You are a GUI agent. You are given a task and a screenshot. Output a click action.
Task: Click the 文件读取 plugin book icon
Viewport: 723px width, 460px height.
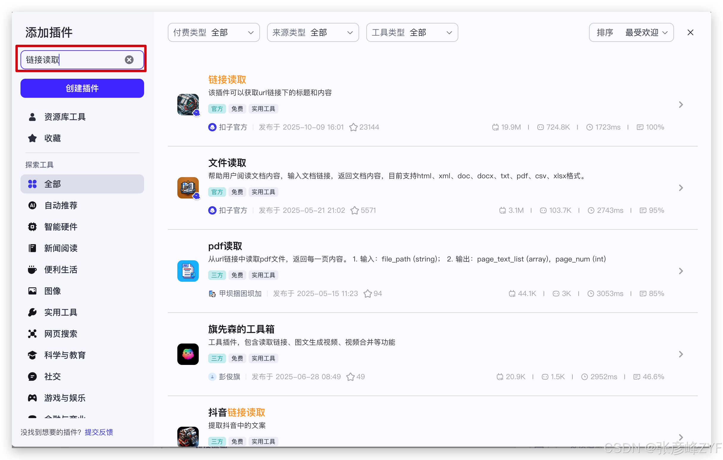(188, 188)
